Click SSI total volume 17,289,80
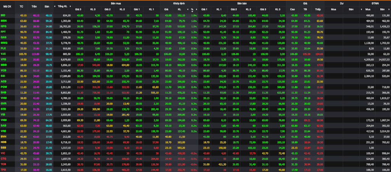 tap(65, 76)
